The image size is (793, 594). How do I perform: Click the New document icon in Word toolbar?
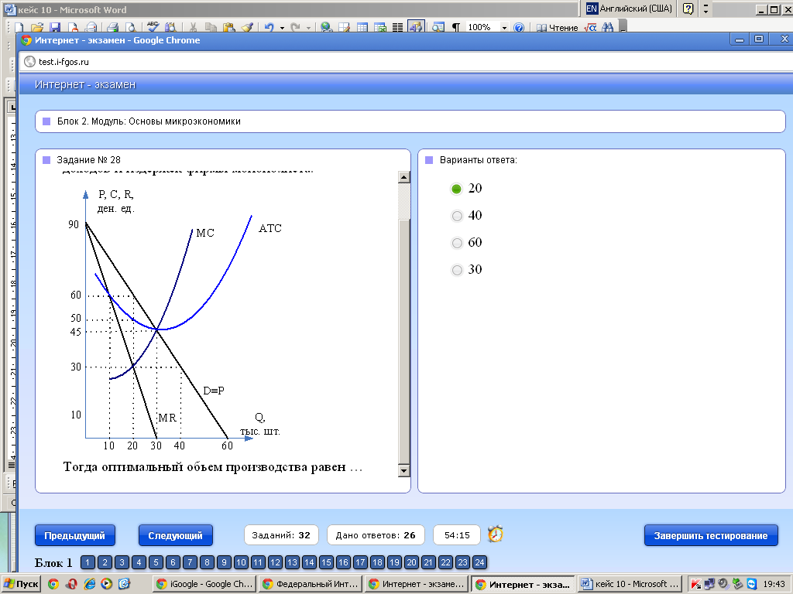coord(19,27)
